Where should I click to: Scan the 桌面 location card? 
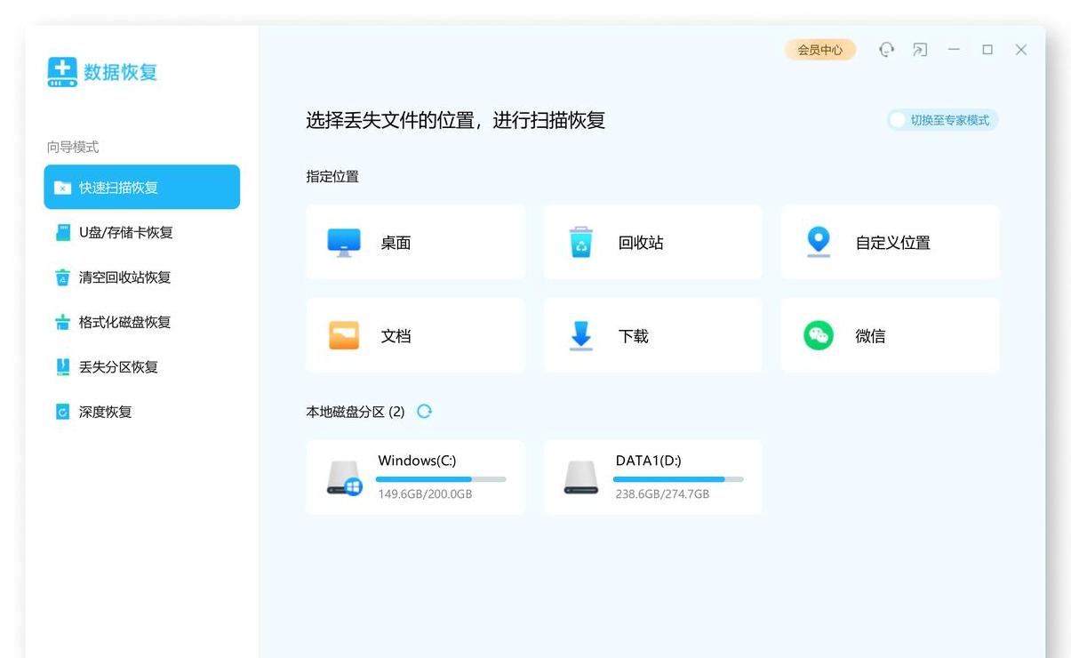pyautogui.click(x=416, y=242)
